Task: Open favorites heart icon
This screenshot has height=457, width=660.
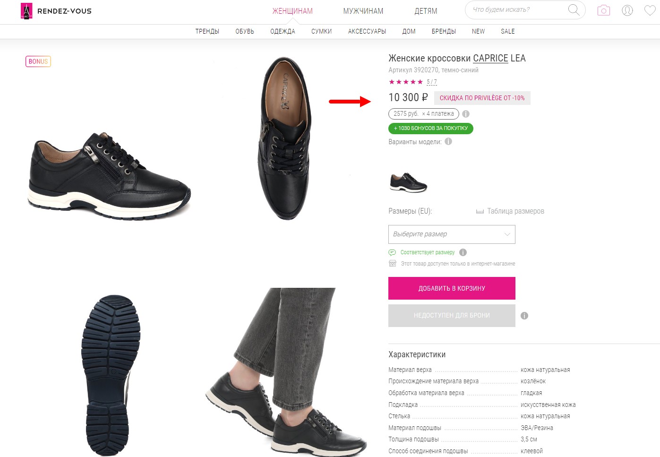Action: 650,10
